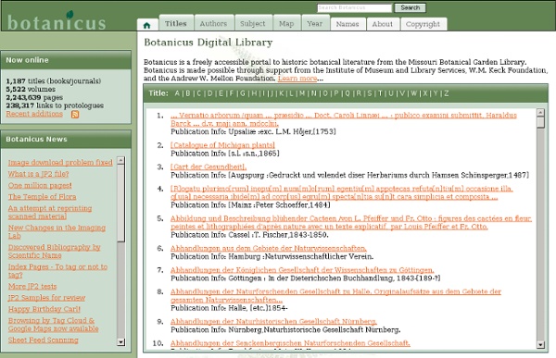Open the Map tab
The image size is (556, 358).
[x=286, y=23]
